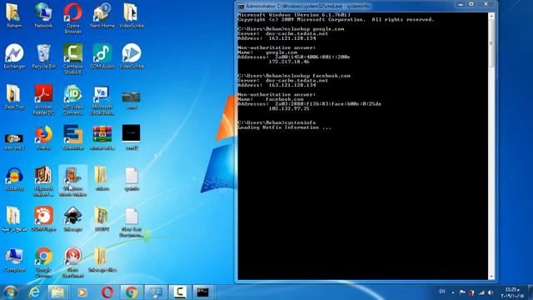Launch the GOM Player desktop shortcut
The width and height of the screenshot is (533, 300).
click(x=43, y=219)
